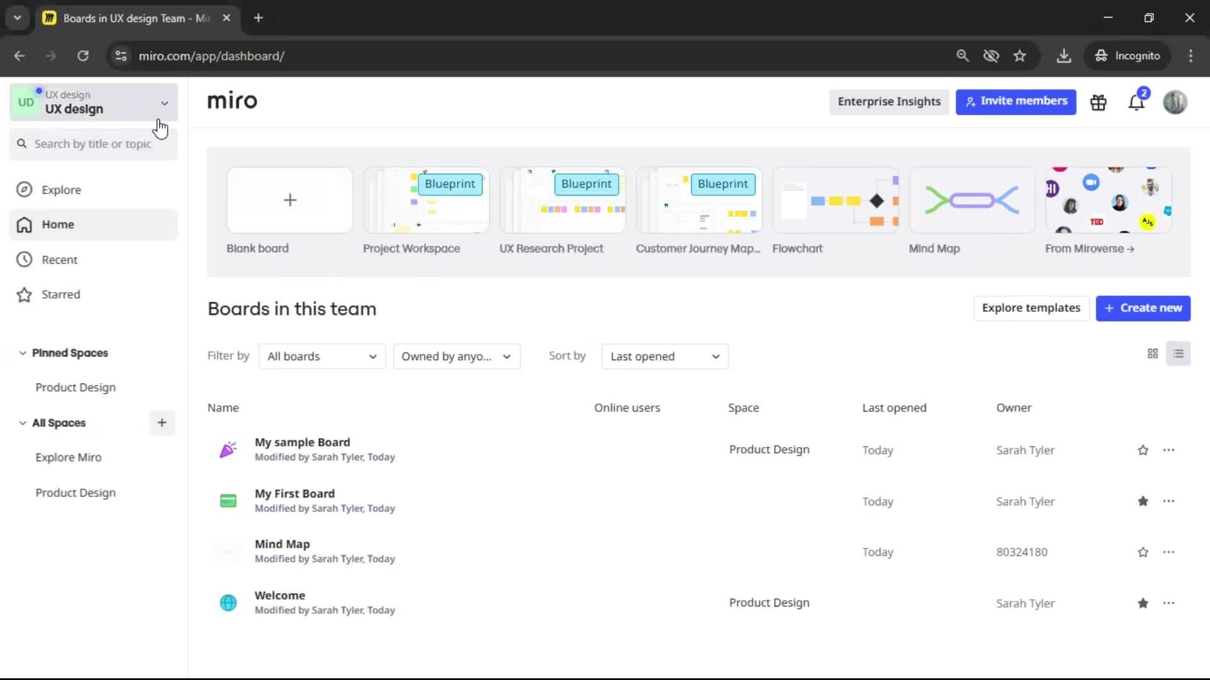Switch to grid view of boards
The image size is (1210, 680).
click(1153, 354)
